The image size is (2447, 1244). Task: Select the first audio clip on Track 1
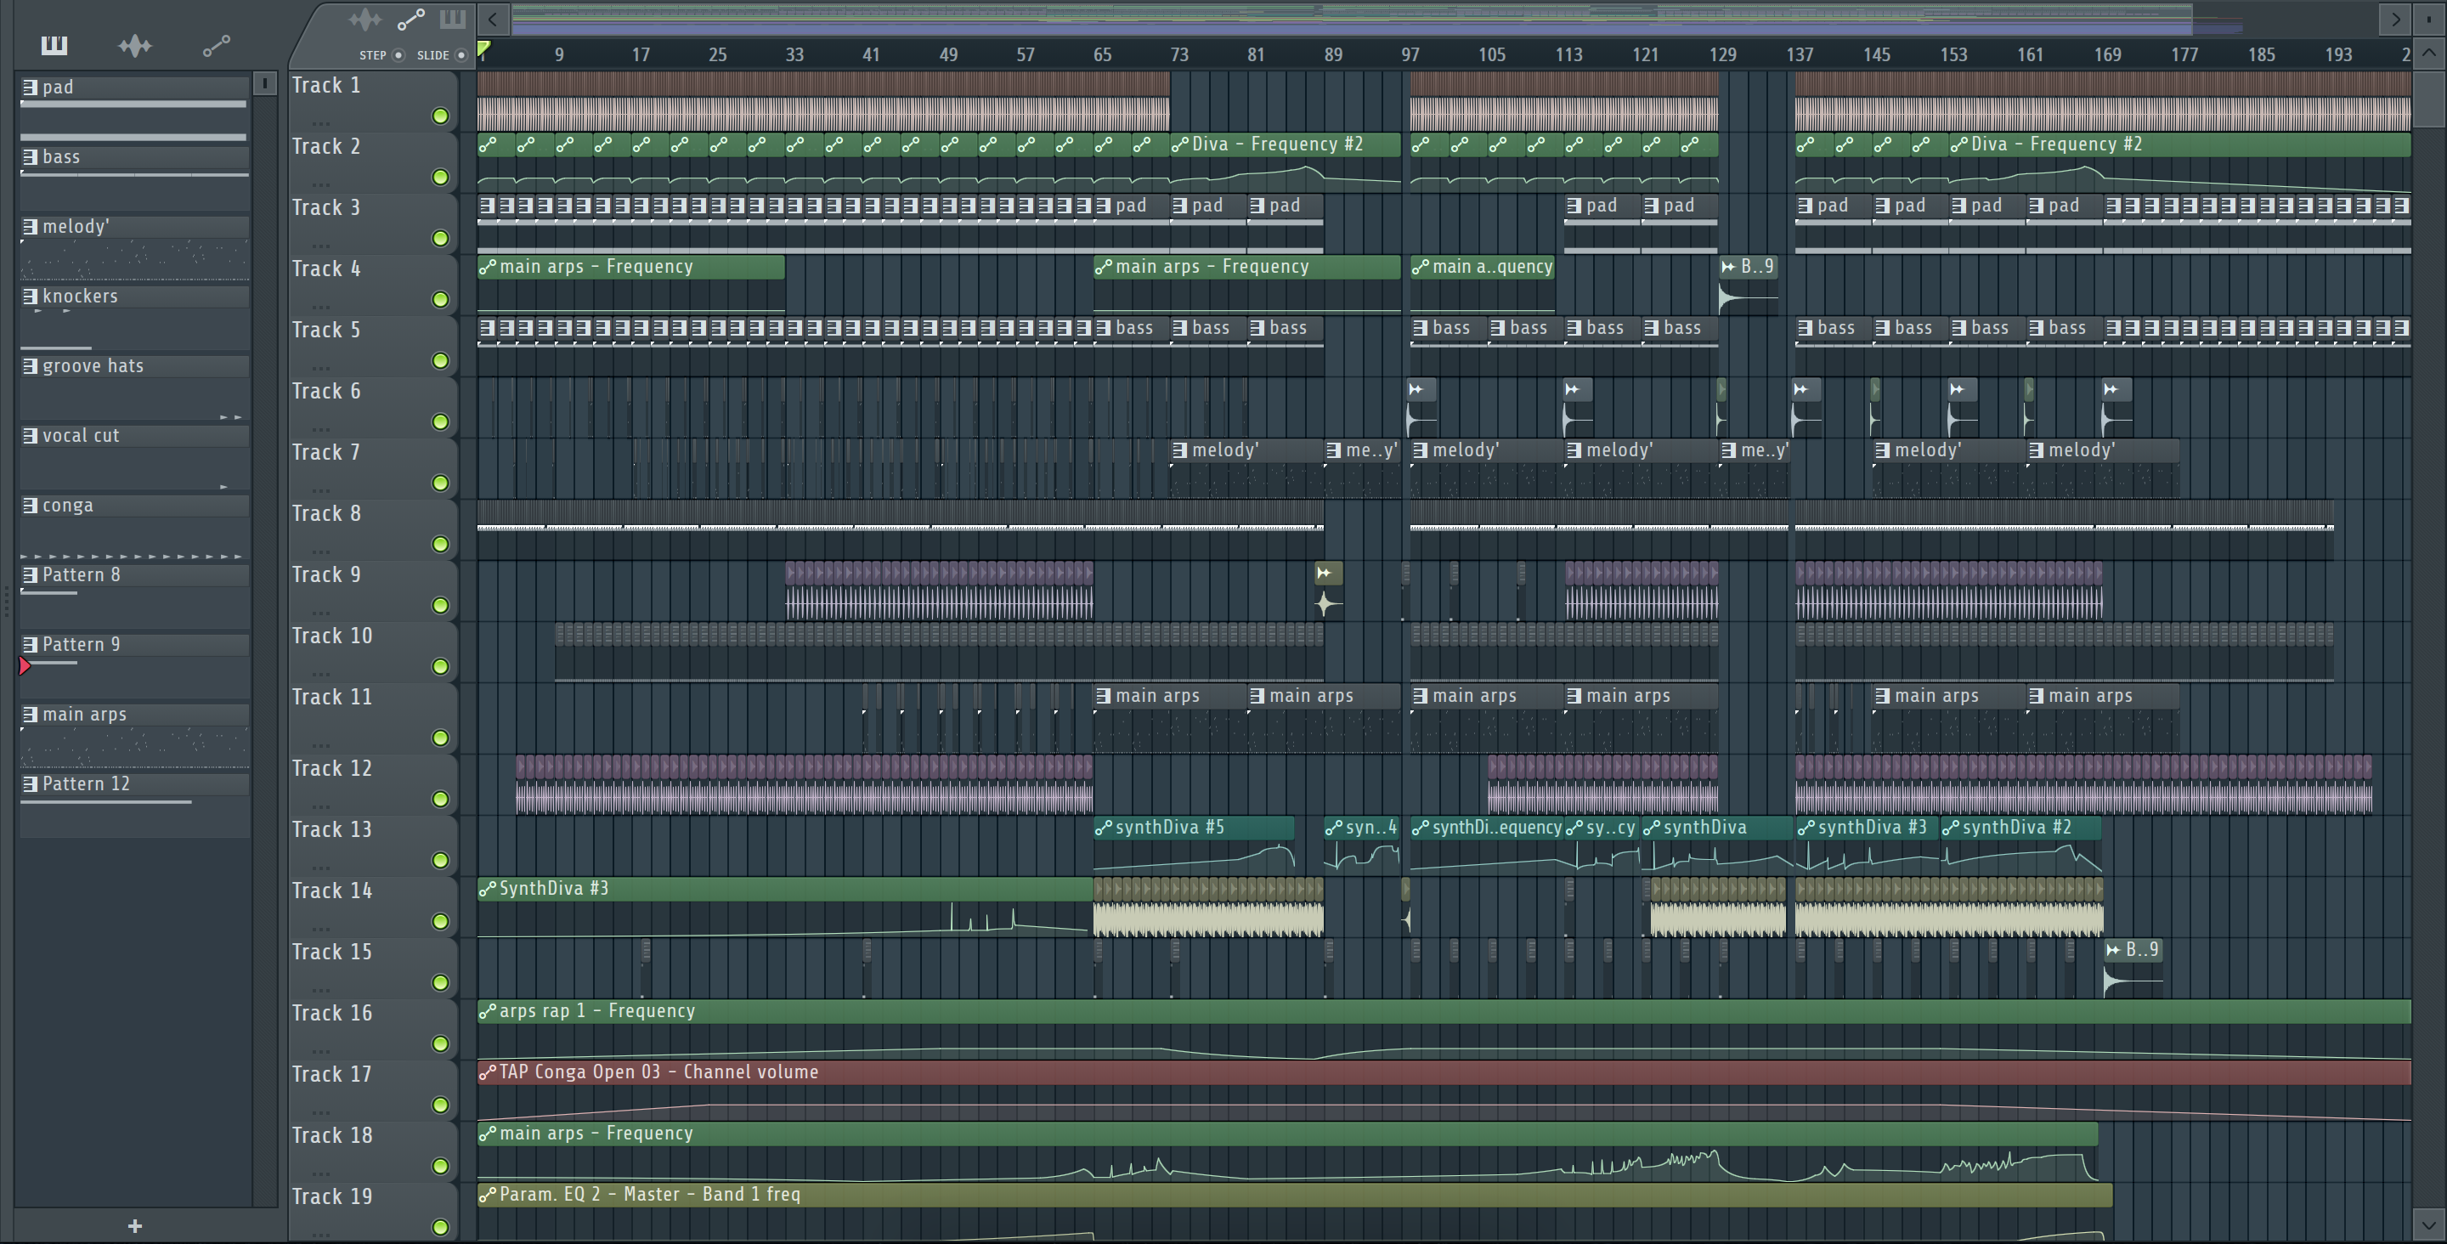(x=822, y=102)
